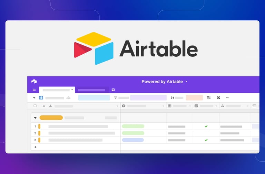
Task: Collapse the orange group triangle
Action: [35, 118]
